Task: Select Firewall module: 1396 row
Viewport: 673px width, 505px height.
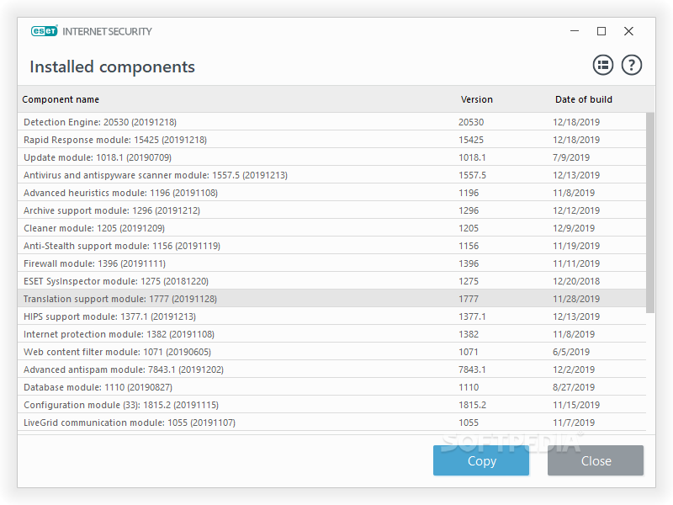Action: tap(331, 263)
